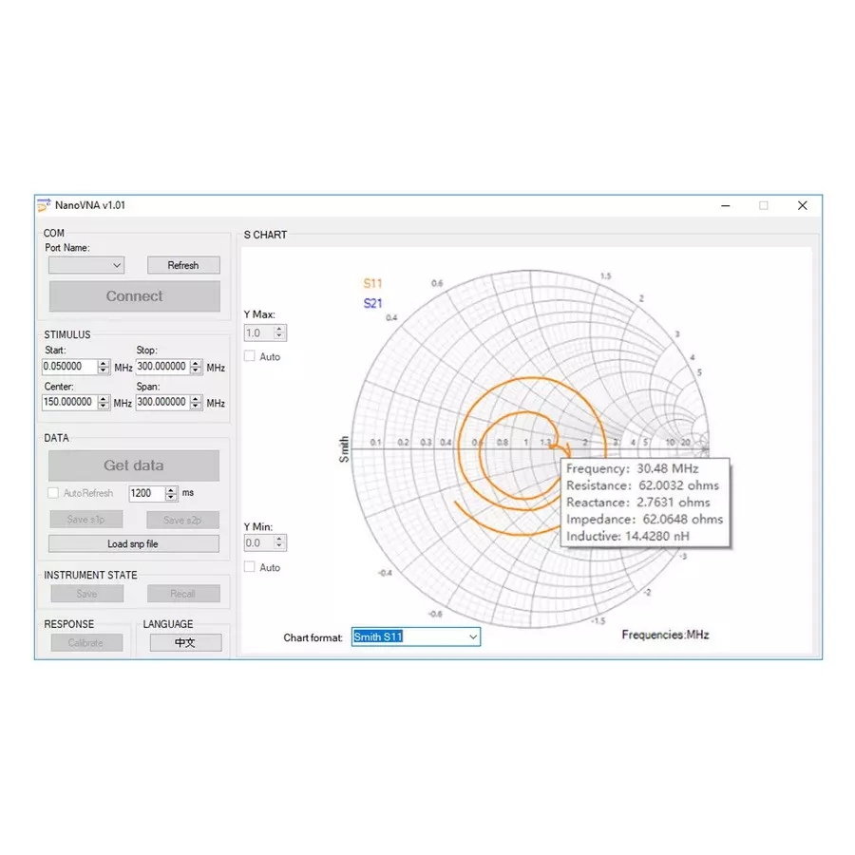Click the Save s2p button
This screenshot has height=855, width=855.
pyautogui.click(x=182, y=520)
